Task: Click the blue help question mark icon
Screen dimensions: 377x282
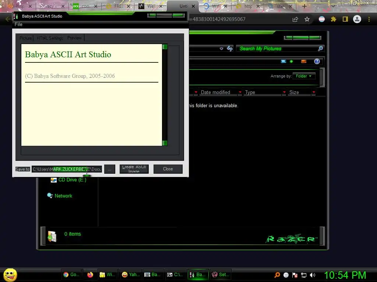Action: [x=317, y=61]
